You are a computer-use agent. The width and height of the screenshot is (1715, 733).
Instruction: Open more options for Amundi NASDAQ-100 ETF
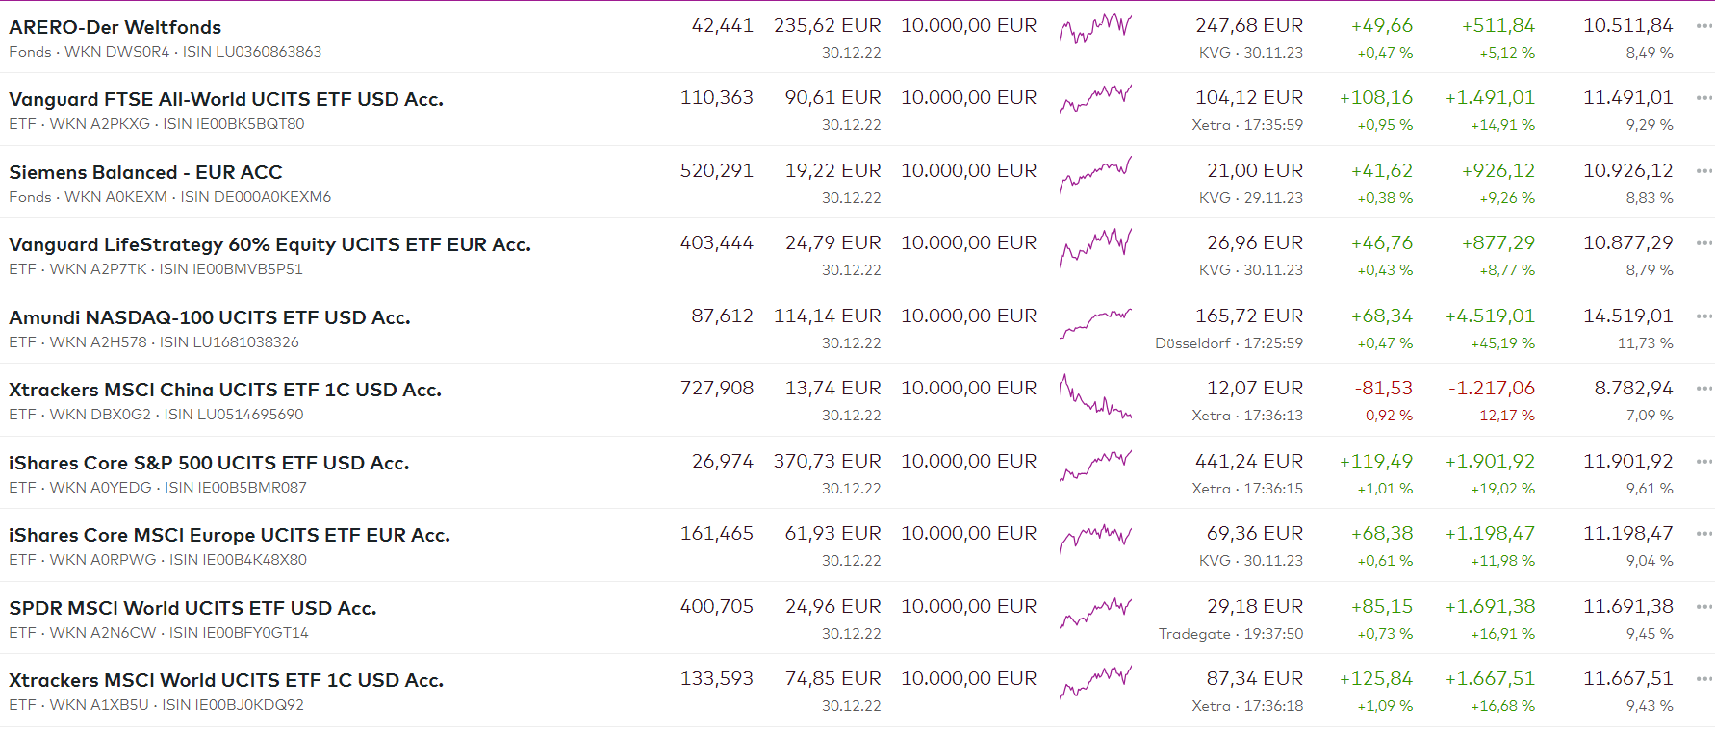(1703, 316)
